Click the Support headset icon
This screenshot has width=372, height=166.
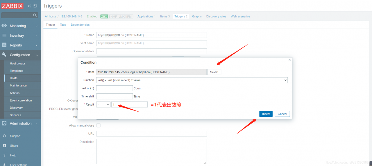(x=4, y=136)
